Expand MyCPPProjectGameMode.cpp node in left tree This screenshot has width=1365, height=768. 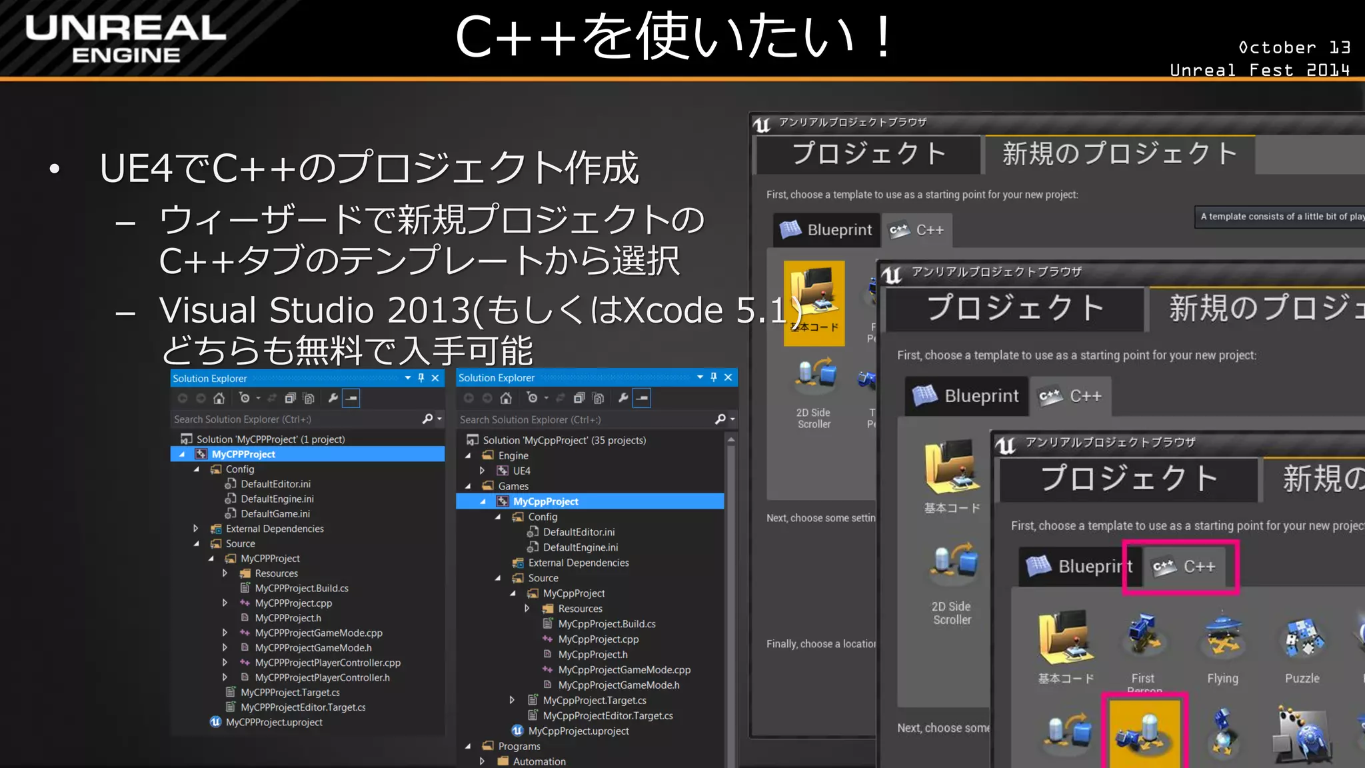pyautogui.click(x=225, y=633)
